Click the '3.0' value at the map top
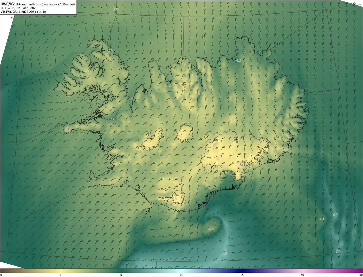The height and width of the screenshot is (277, 363). tap(115, 9)
